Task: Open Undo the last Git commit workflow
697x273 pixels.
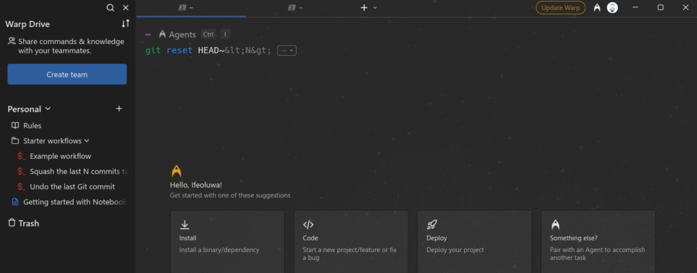Action: [72, 187]
